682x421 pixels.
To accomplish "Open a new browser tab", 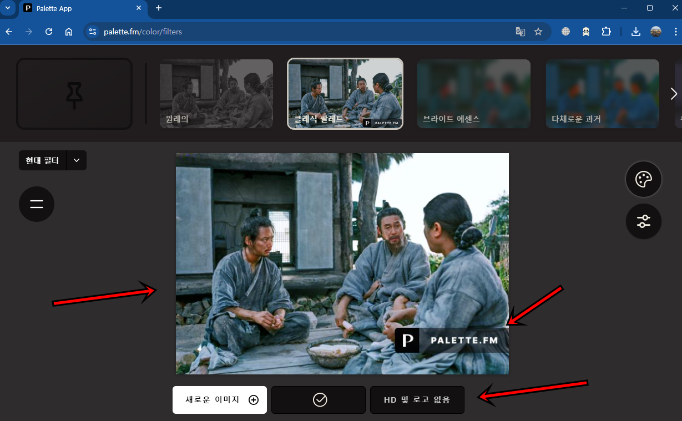I will (159, 8).
